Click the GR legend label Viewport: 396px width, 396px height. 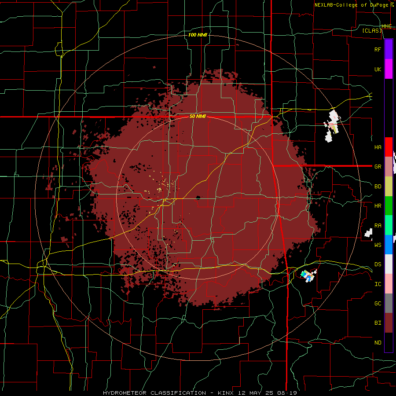click(x=378, y=167)
